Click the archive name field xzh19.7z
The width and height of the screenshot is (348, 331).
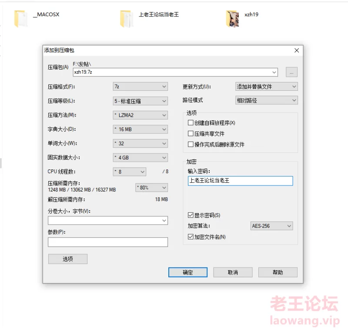tap(175, 72)
